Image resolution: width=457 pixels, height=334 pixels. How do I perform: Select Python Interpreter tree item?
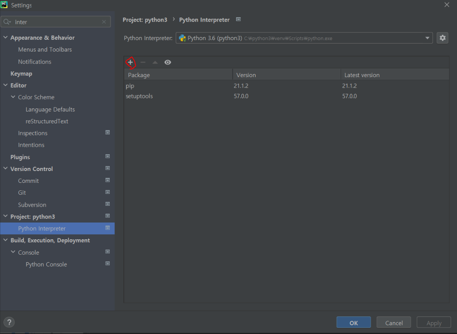pos(57,229)
